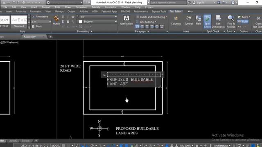The image size is (262, 147).
Task: Click the 20 FT WIDE ROAD label
Action: click(x=70, y=68)
